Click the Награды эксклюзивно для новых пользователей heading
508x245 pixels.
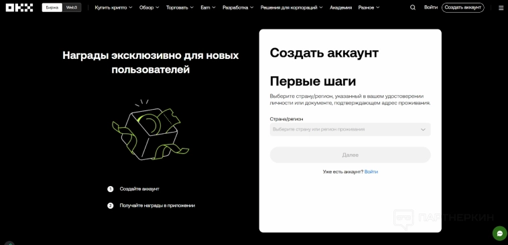click(151, 62)
